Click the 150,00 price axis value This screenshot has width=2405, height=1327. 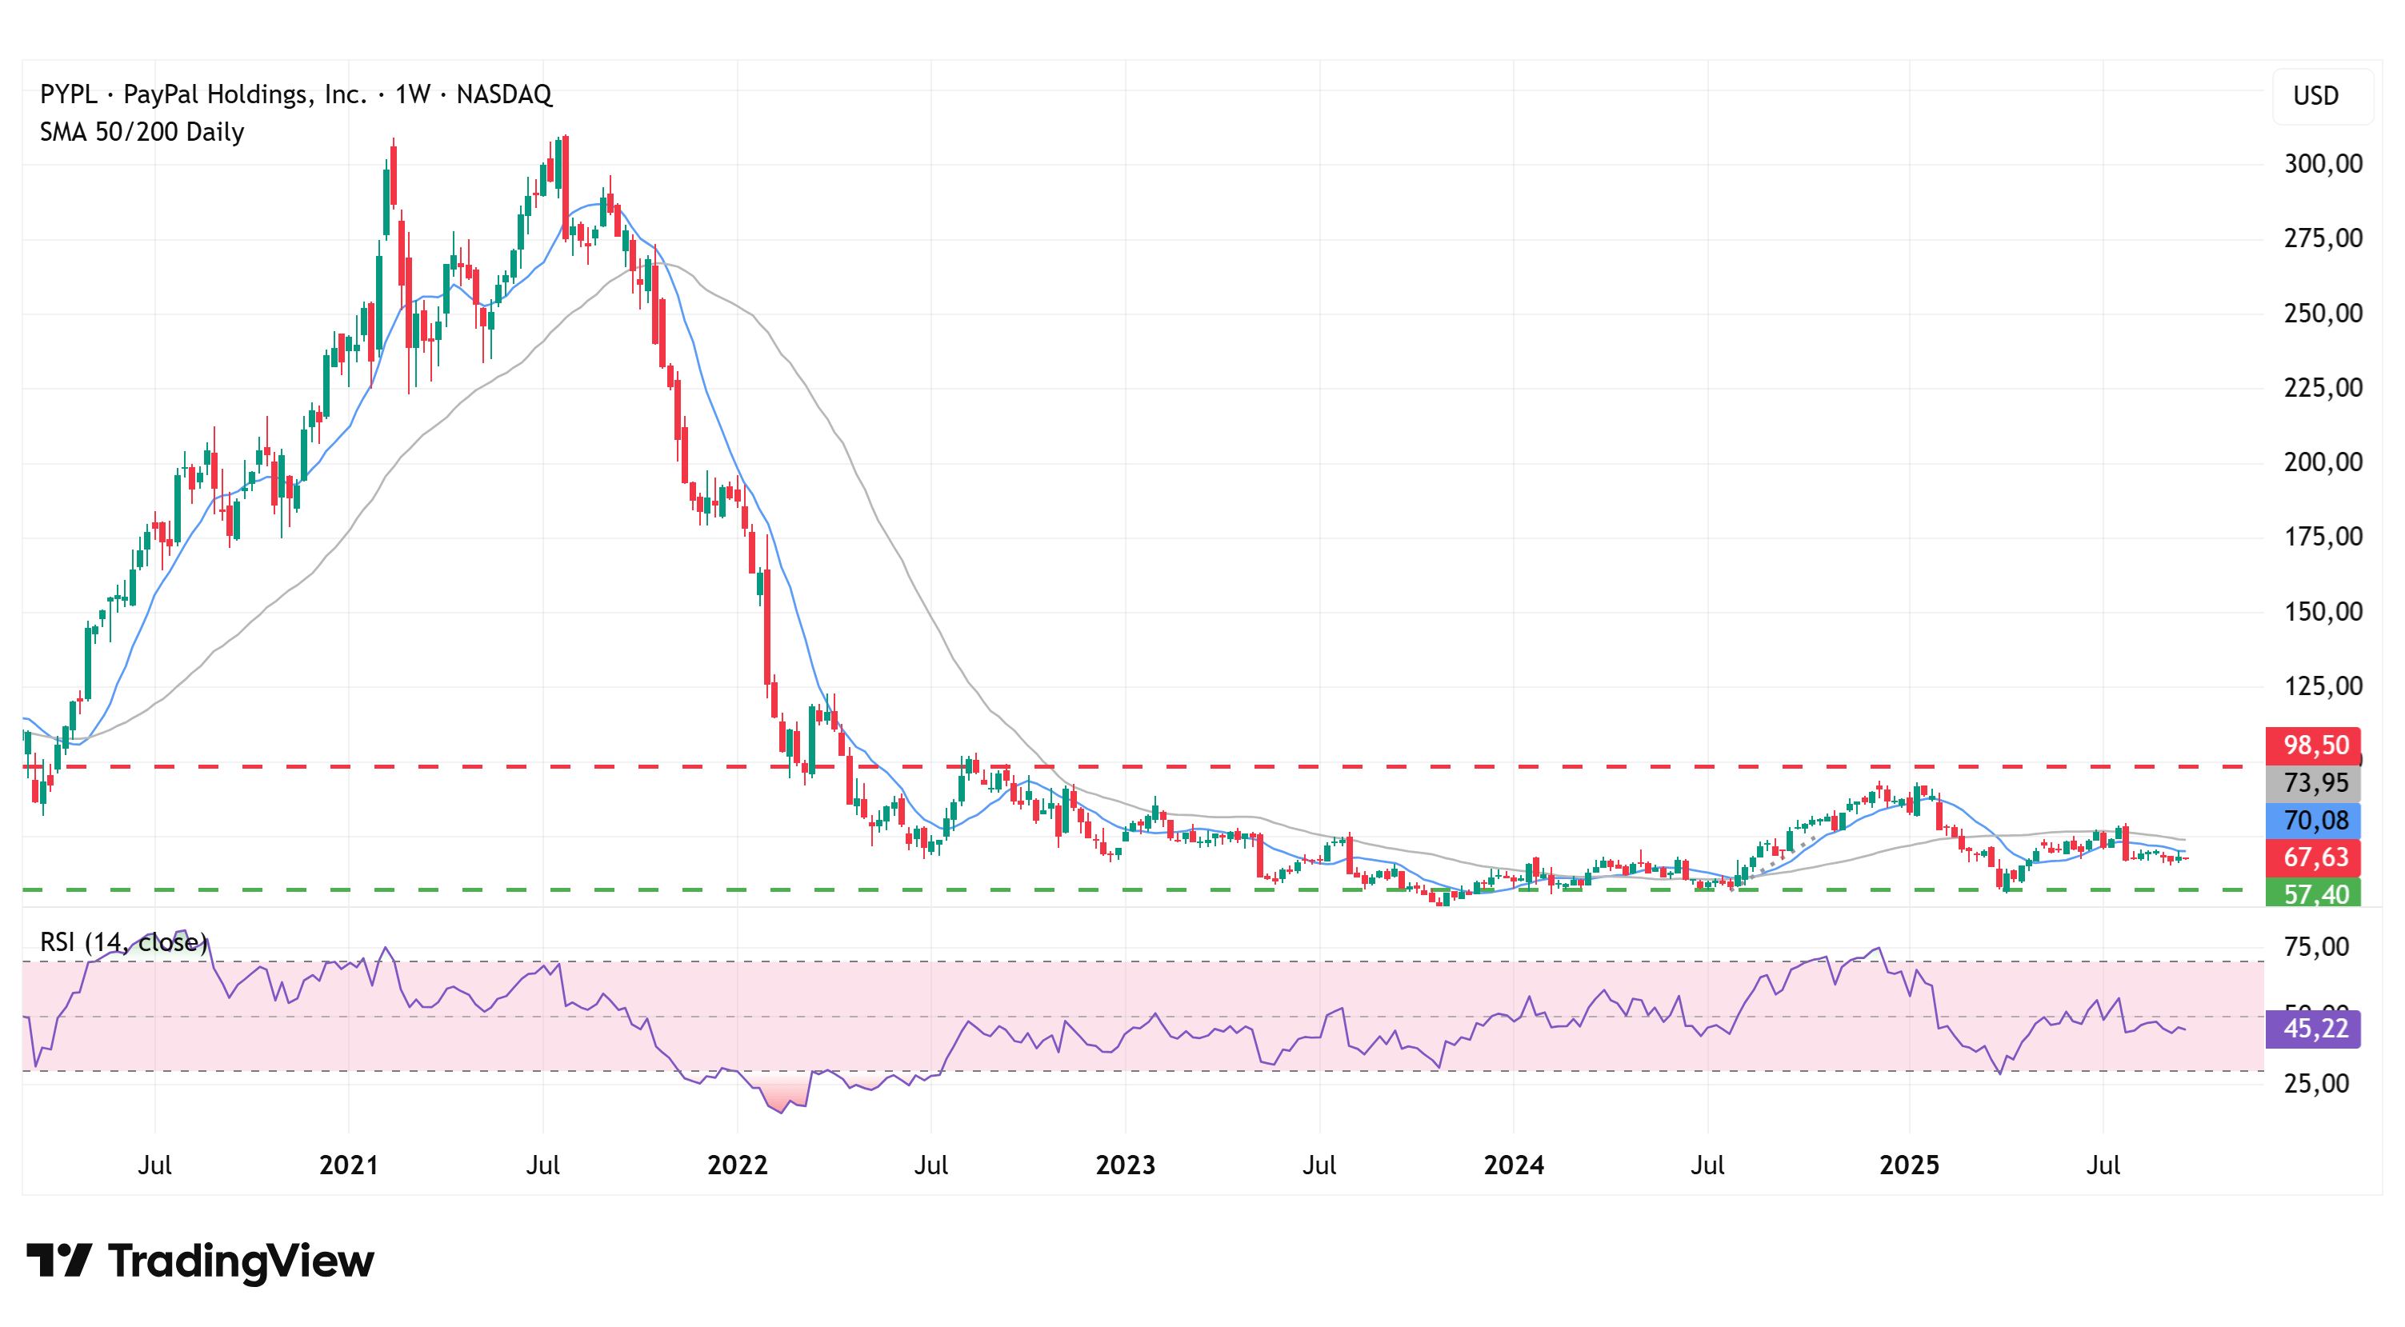pyautogui.click(x=2323, y=612)
